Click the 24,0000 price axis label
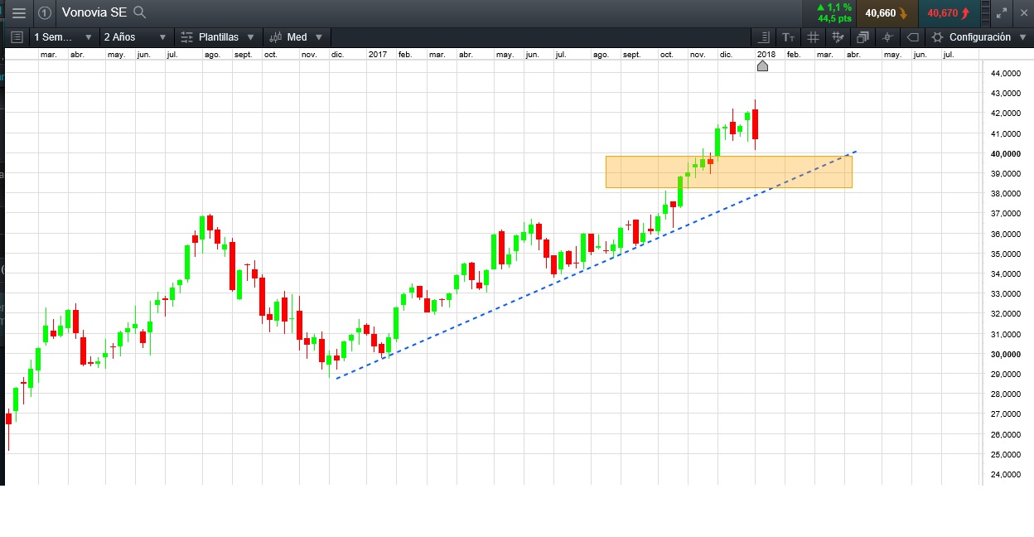The width and height of the screenshot is (1034, 537). click(1006, 475)
